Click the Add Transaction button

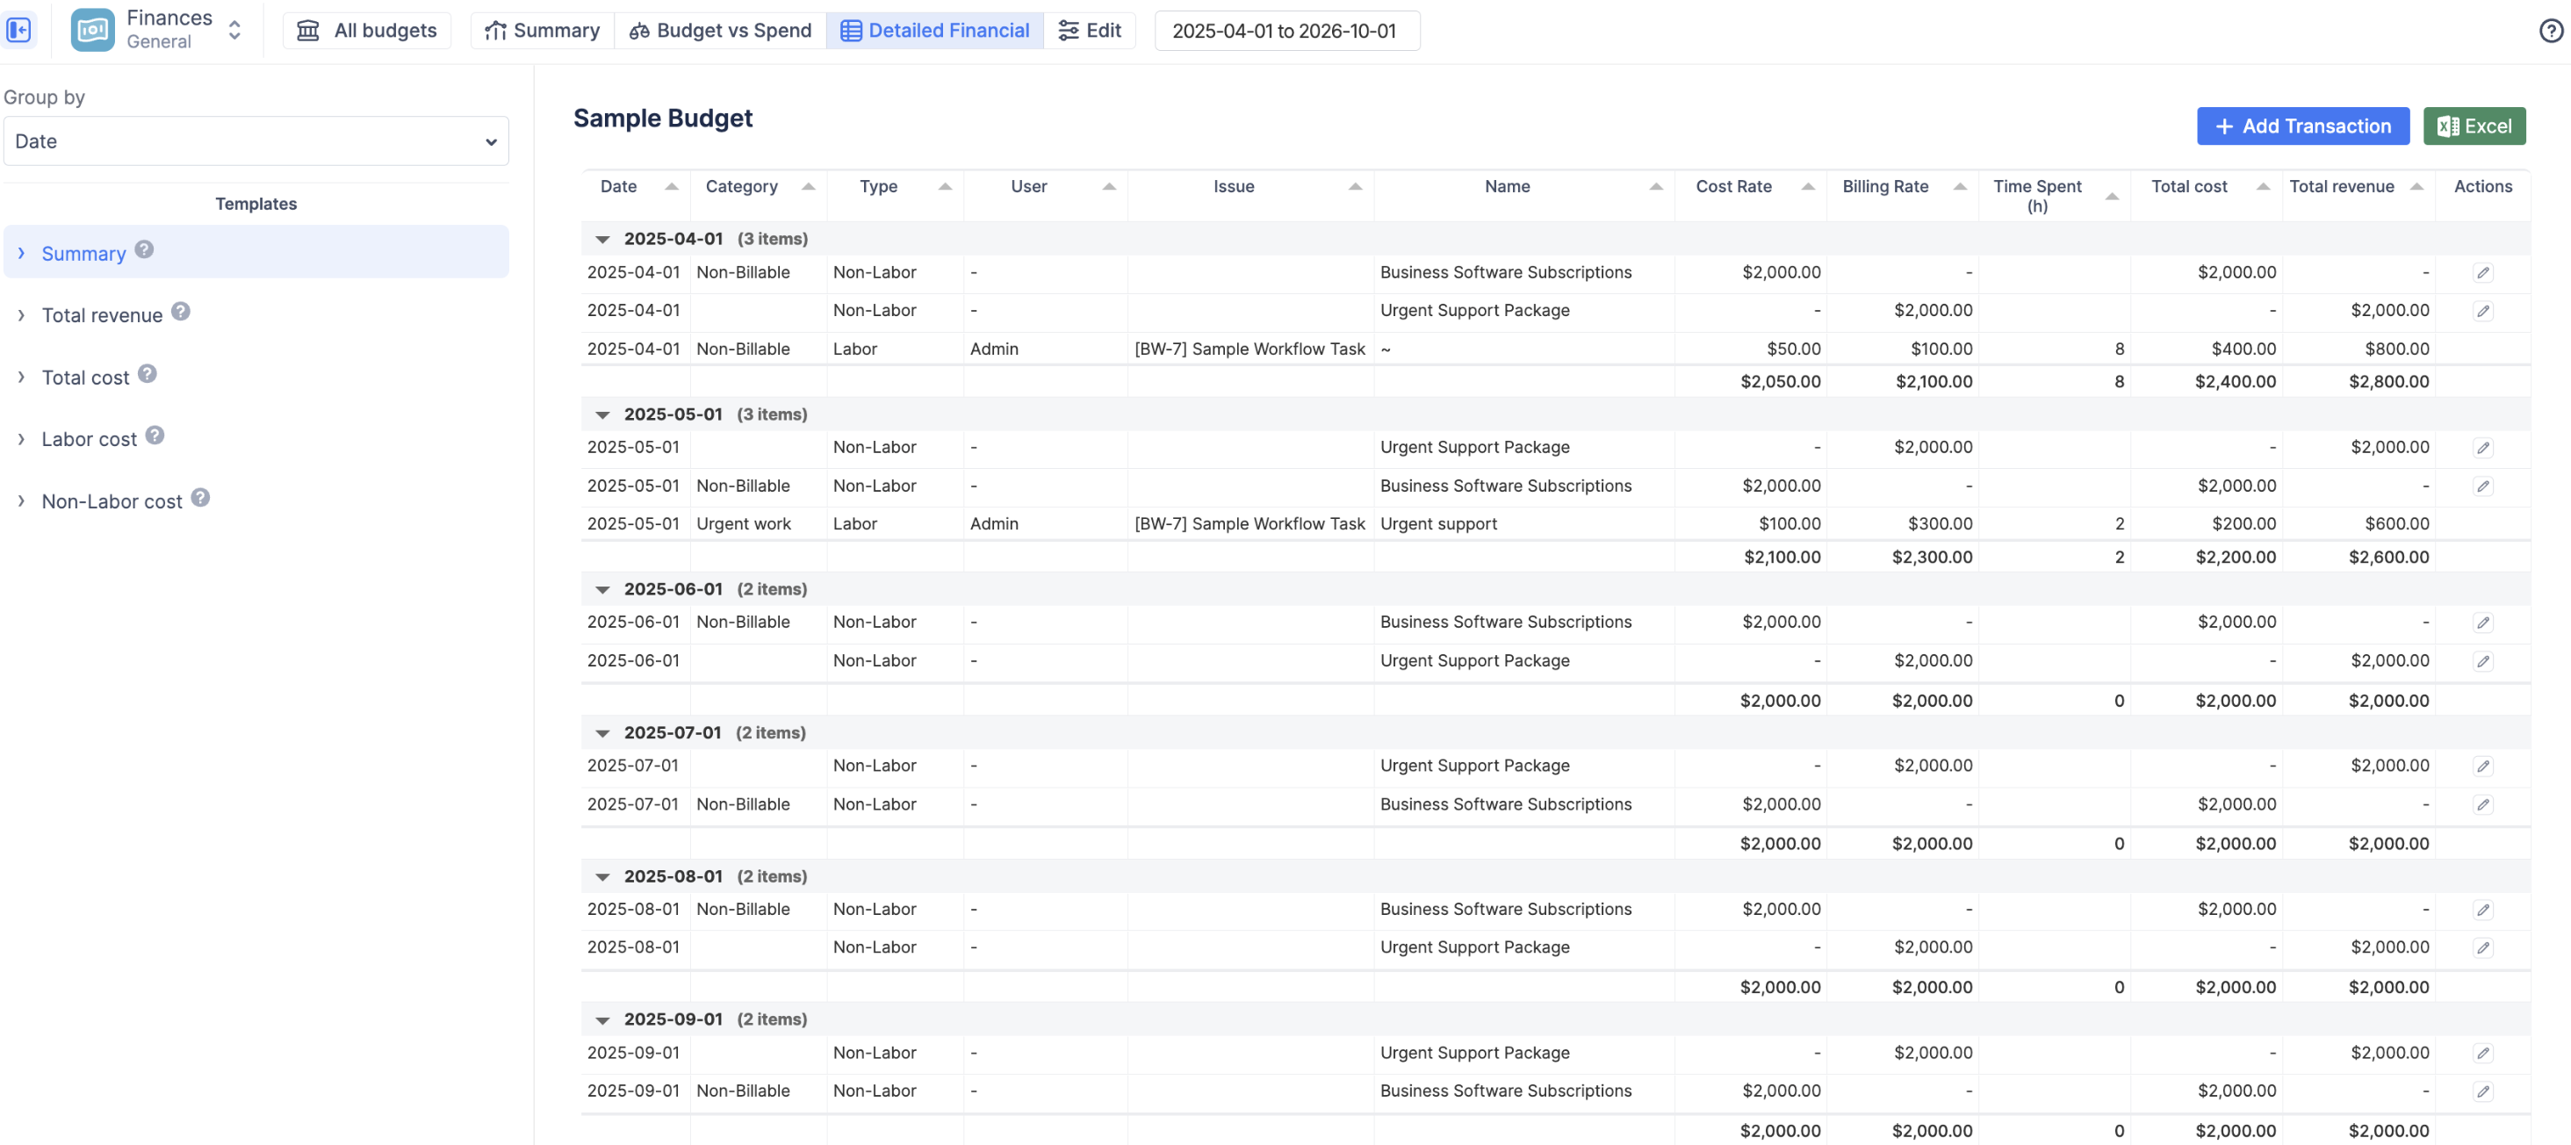click(x=2301, y=126)
